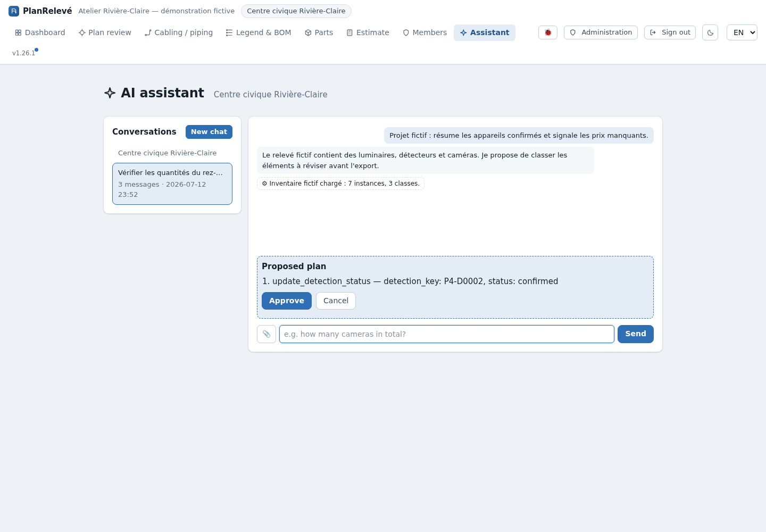Click 'Centre civique Rivière-Claire' conversations group label
766x532 pixels.
click(x=167, y=153)
